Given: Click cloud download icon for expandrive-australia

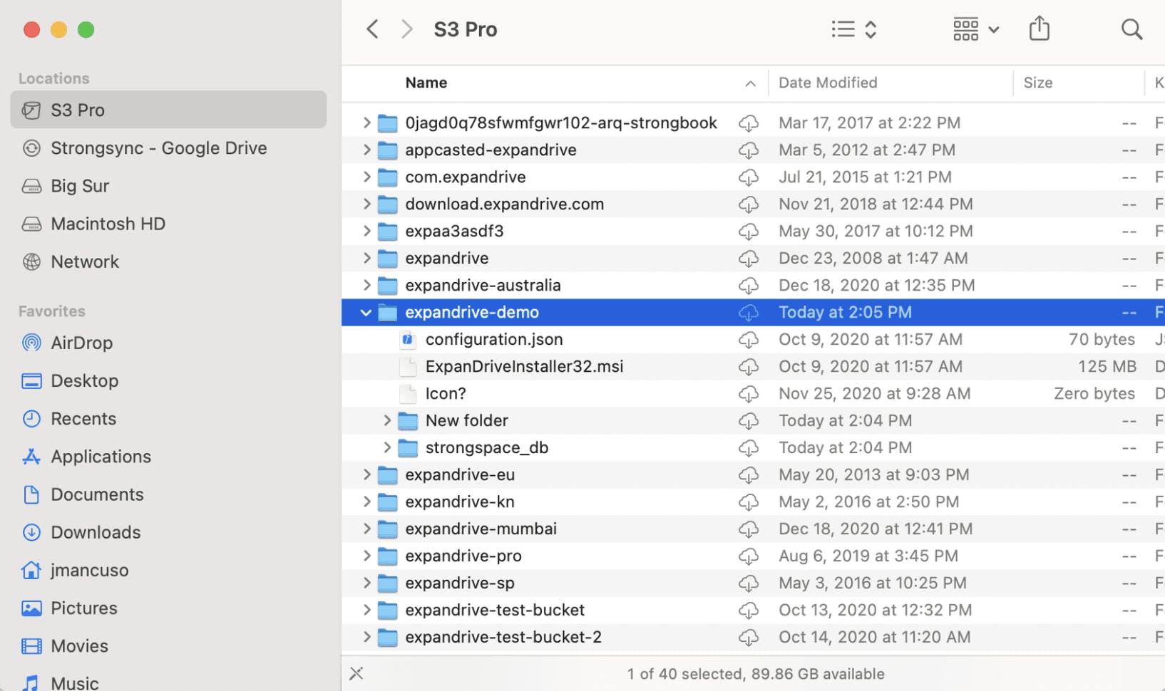Looking at the screenshot, I should [748, 286].
